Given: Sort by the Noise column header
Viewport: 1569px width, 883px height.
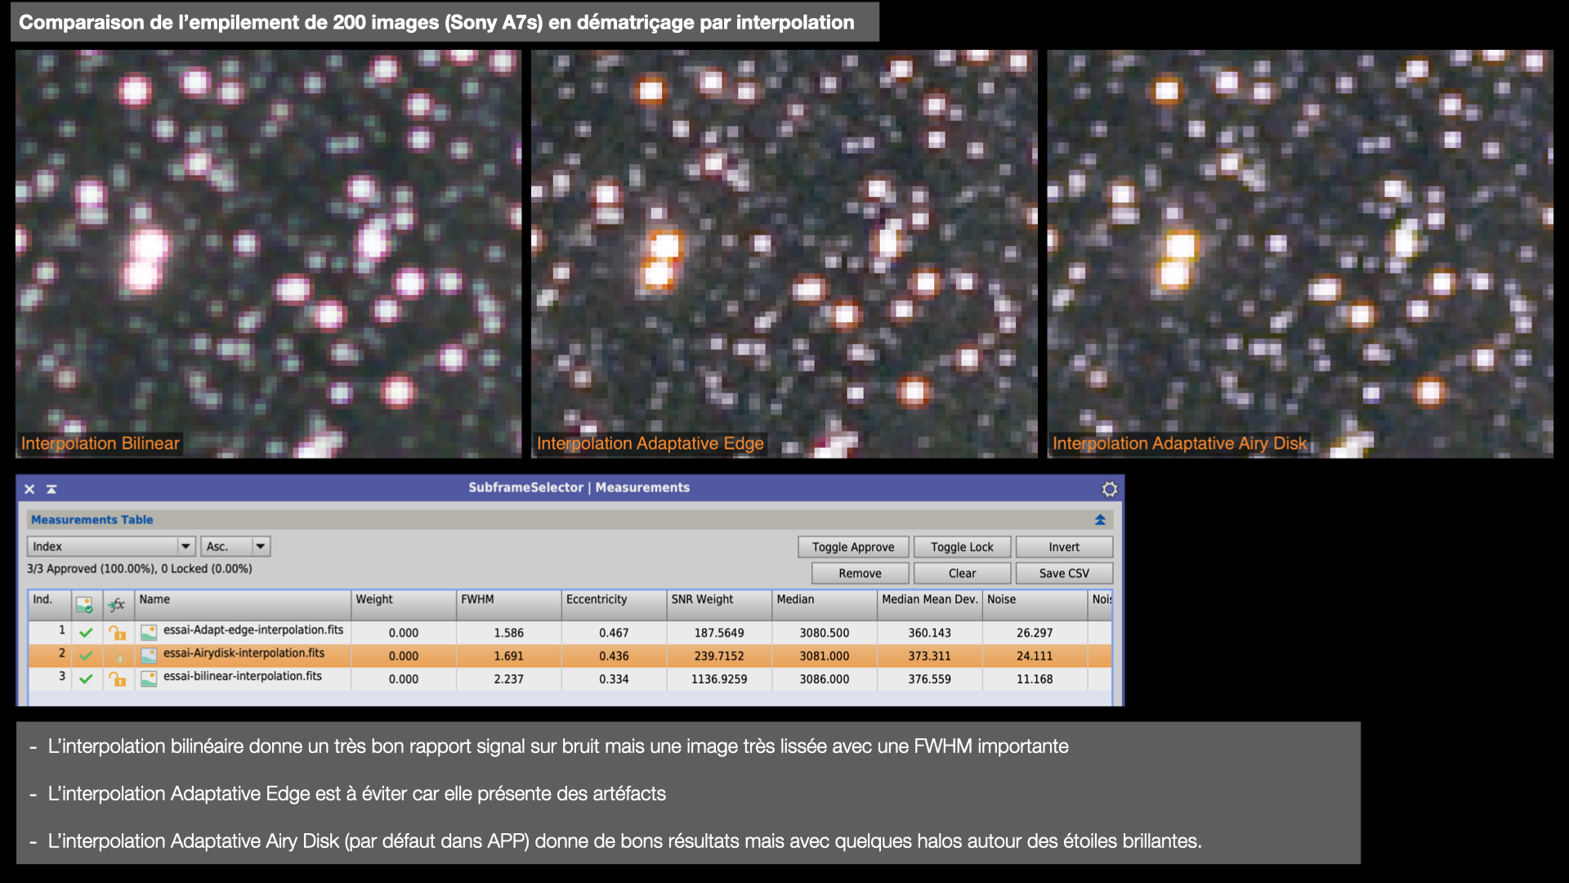Looking at the screenshot, I should pyautogui.click(x=1035, y=605).
